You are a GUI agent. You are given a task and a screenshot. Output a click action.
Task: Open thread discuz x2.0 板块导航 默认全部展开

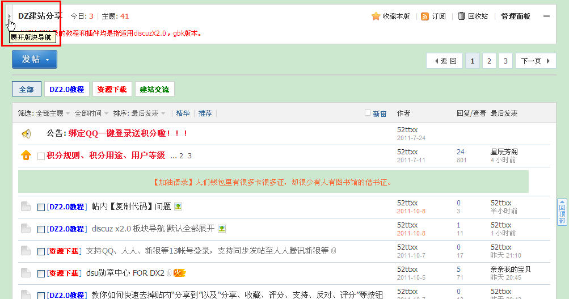153,229
